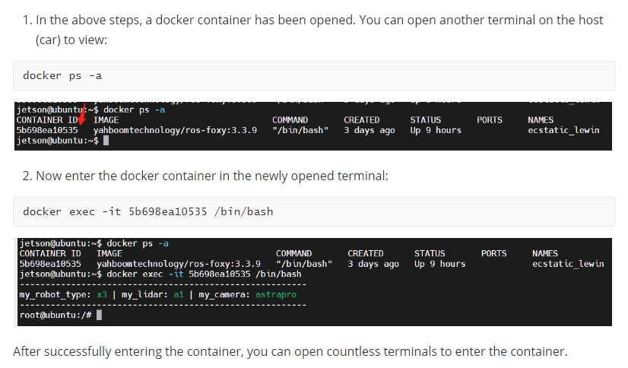The image size is (628, 368).
Task: Click the 'After successfully entering the container' sentence
Action: pyautogui.click(x=290, y=351)
